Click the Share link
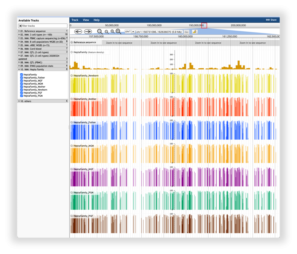The width and height of the screenshot is (297, 254). pos(271,20)
